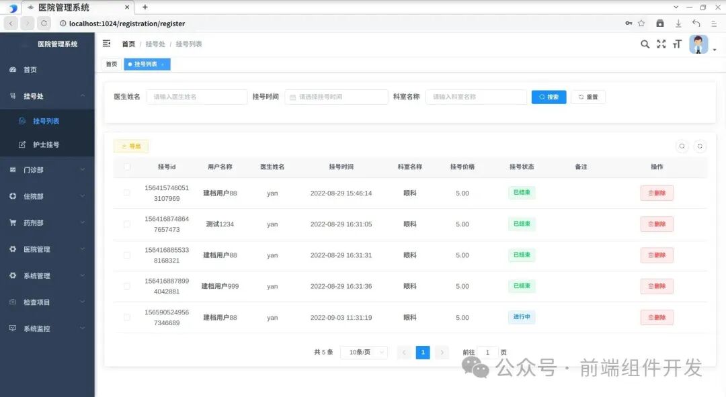Select all rows with header checkbox

[127, 167]
